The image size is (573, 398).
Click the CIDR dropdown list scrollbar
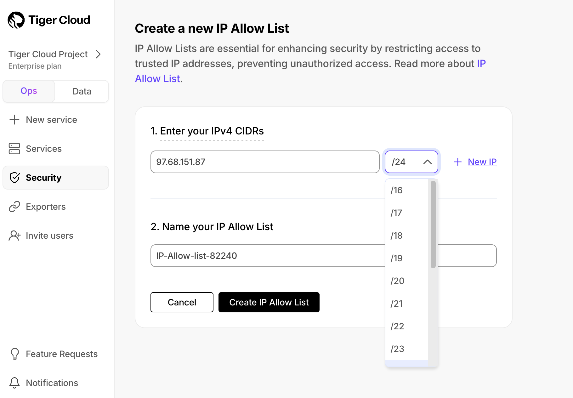433,224
